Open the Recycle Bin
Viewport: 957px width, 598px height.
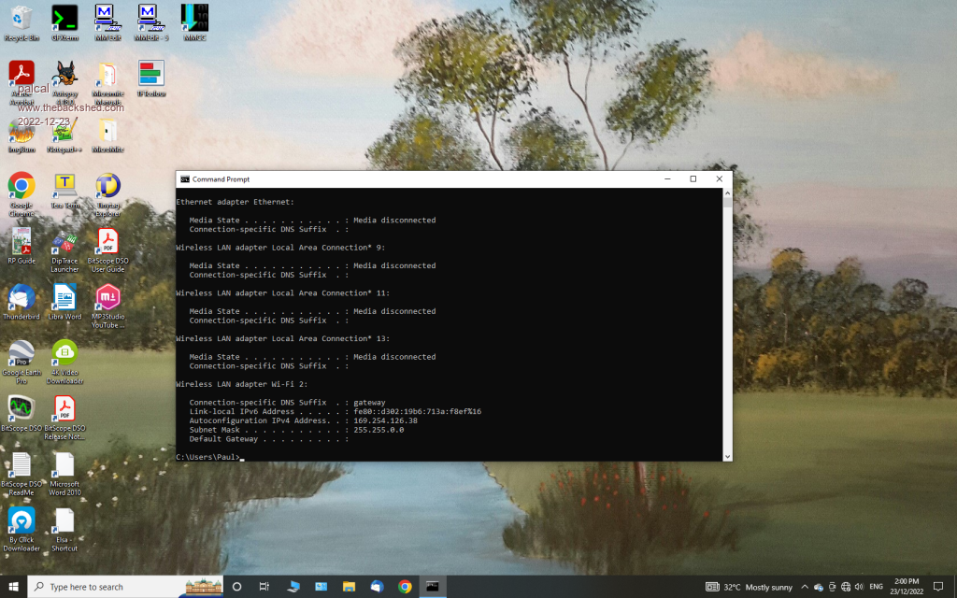(x=21, y=19)
